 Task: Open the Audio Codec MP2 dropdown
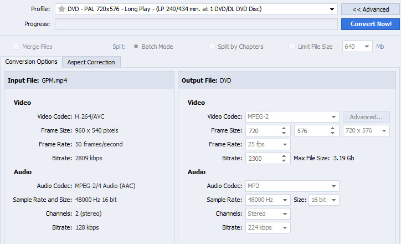(x=333, y=186)
